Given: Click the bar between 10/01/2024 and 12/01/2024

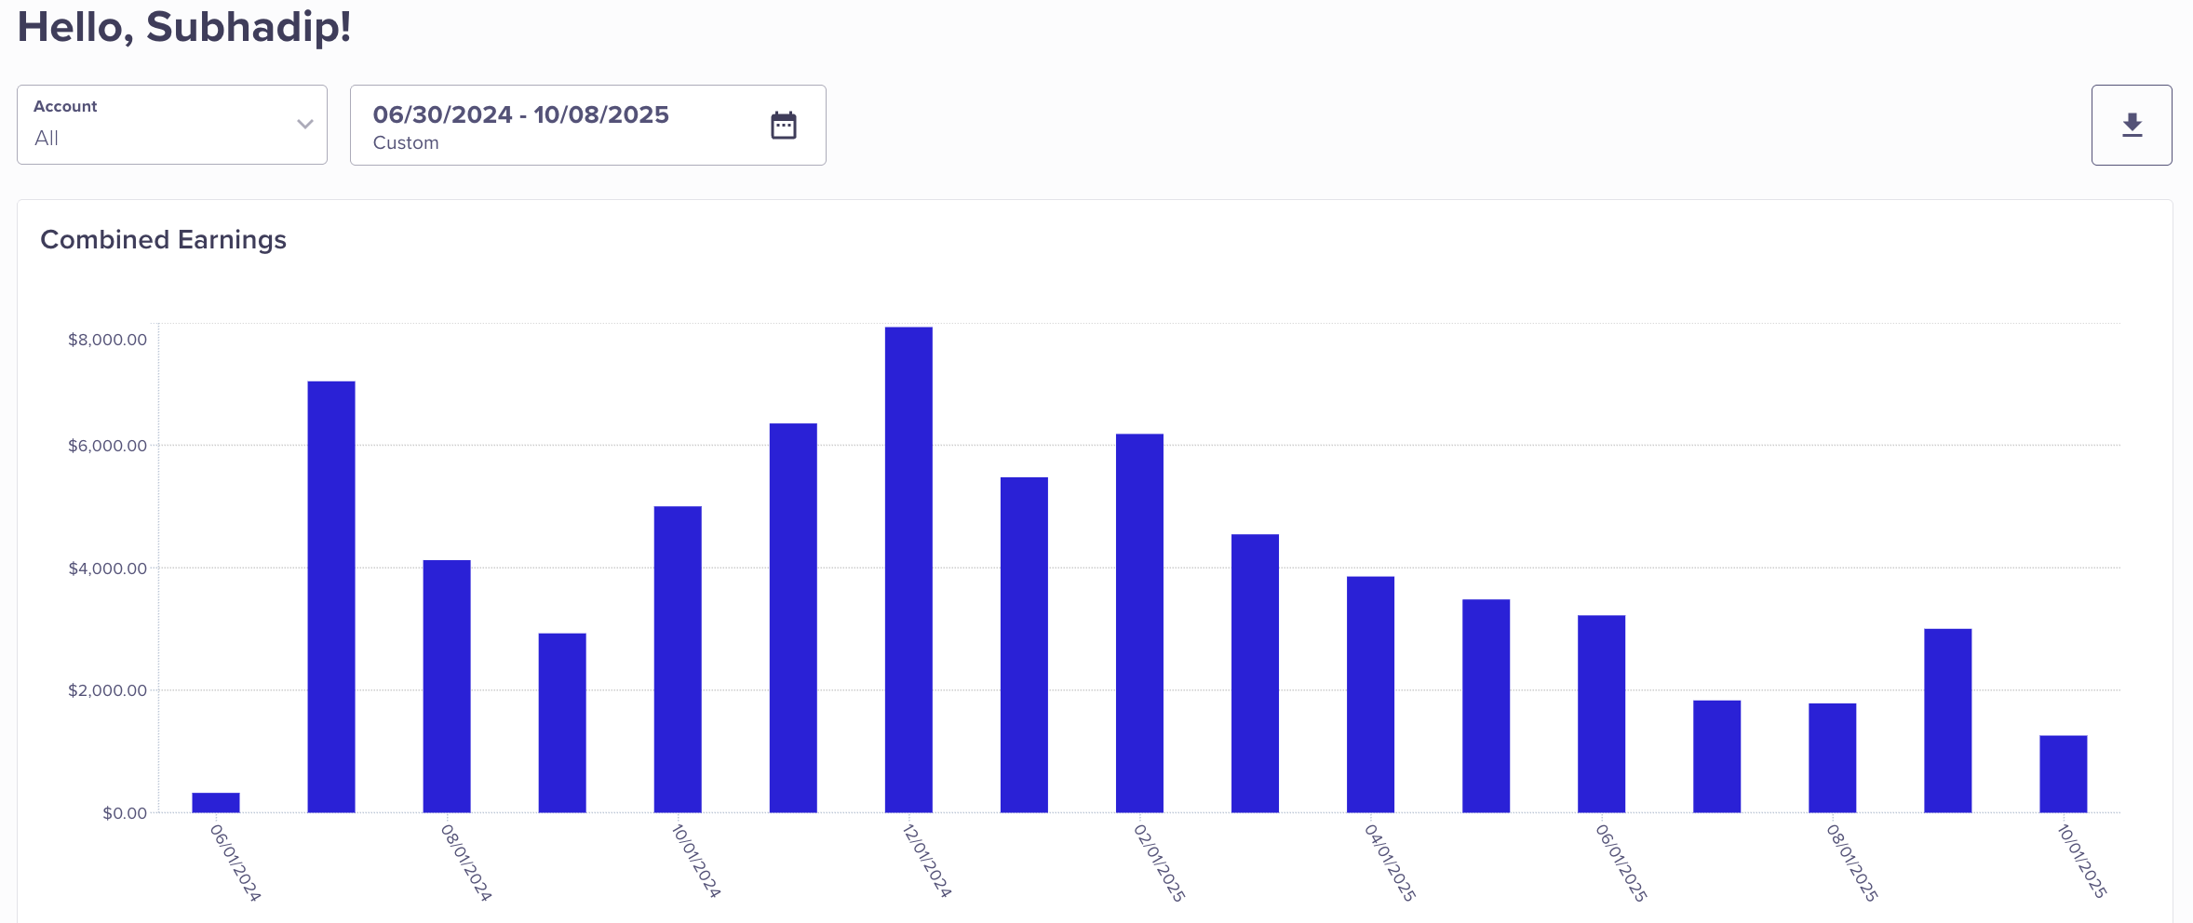Looking at the screenshot, I should click(793, 618).
